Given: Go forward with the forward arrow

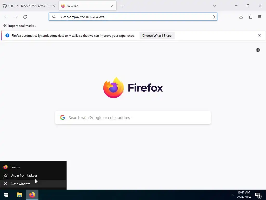Looking at the screenshot, I should (x=16, y=17).
